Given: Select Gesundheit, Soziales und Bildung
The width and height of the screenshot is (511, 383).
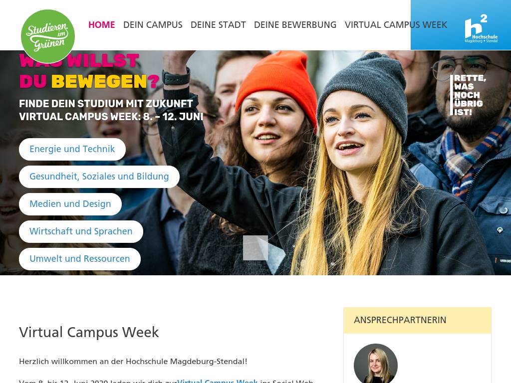Looking at the screenshot, I should [x=99, y=177].
